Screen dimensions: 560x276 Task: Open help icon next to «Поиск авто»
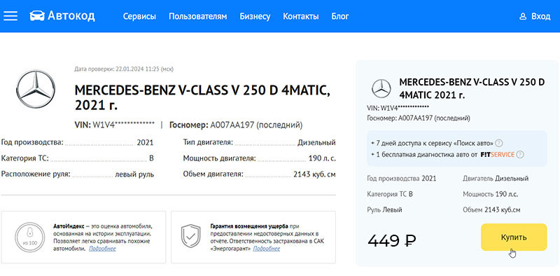pyautogui.click(x=499, y=143)
